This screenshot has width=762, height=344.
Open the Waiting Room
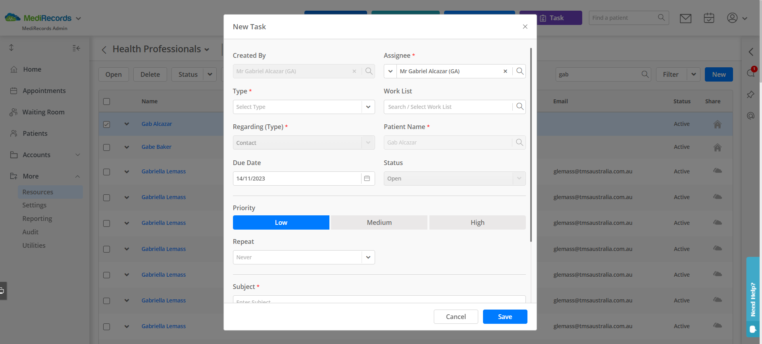[x=43, y=112]
